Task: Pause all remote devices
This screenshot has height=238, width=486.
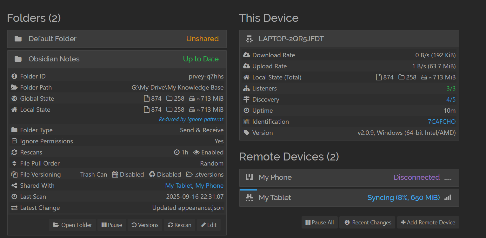Action: point(320,222)
